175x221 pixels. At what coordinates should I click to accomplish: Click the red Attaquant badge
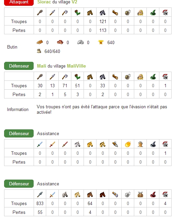point(19,2)
